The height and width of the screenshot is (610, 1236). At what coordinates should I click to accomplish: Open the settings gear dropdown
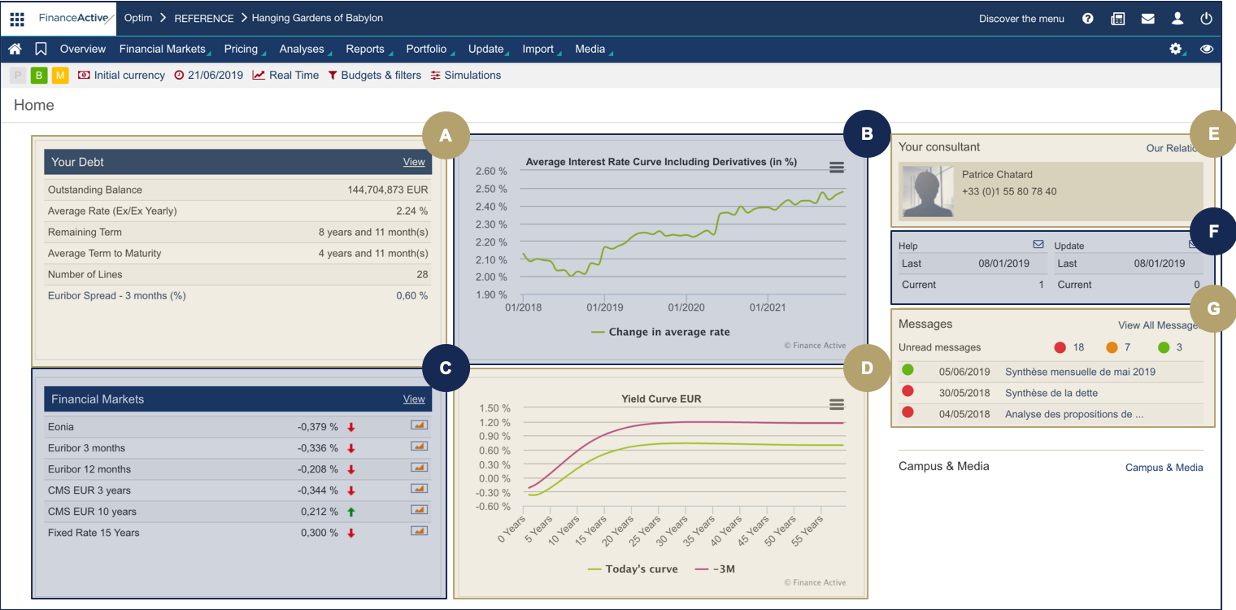pyautogui.click(x=1175, y=49)
